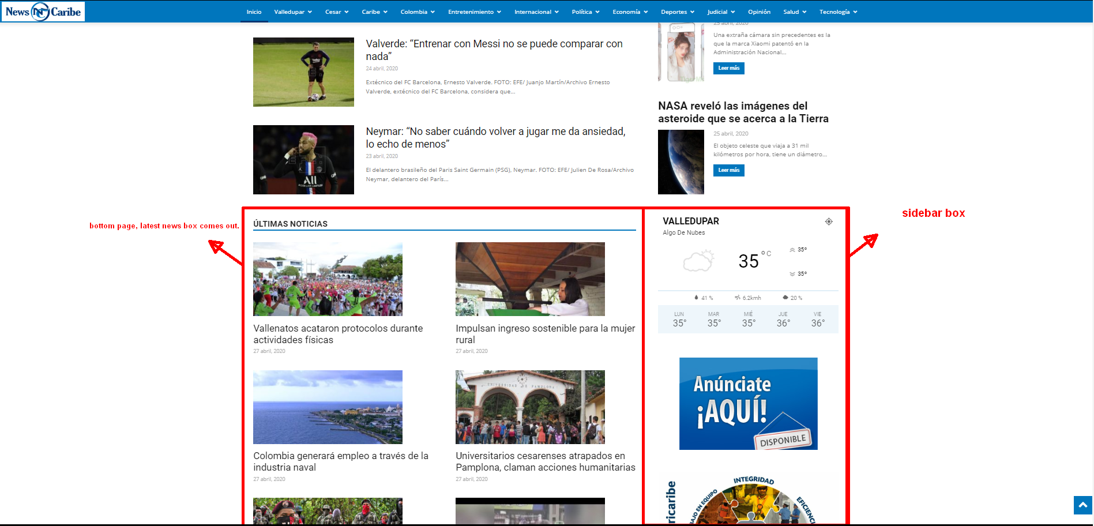This screenshot has height=526, width=1094.
Task: Click the MIÉ 35° forecast entry
Action: click(x=749, y=320)
